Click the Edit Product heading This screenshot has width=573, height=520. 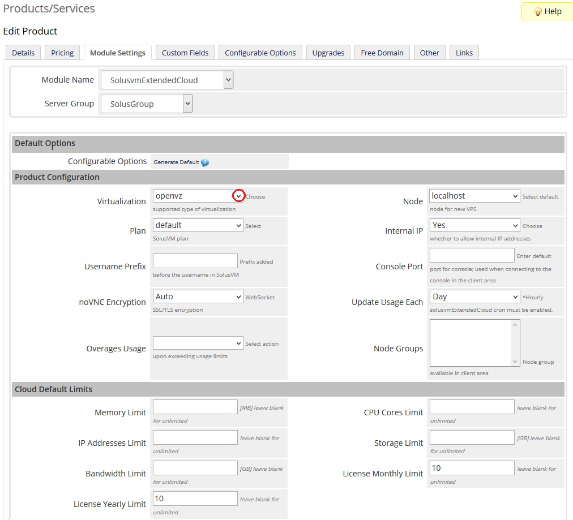(x=30, y=31)
